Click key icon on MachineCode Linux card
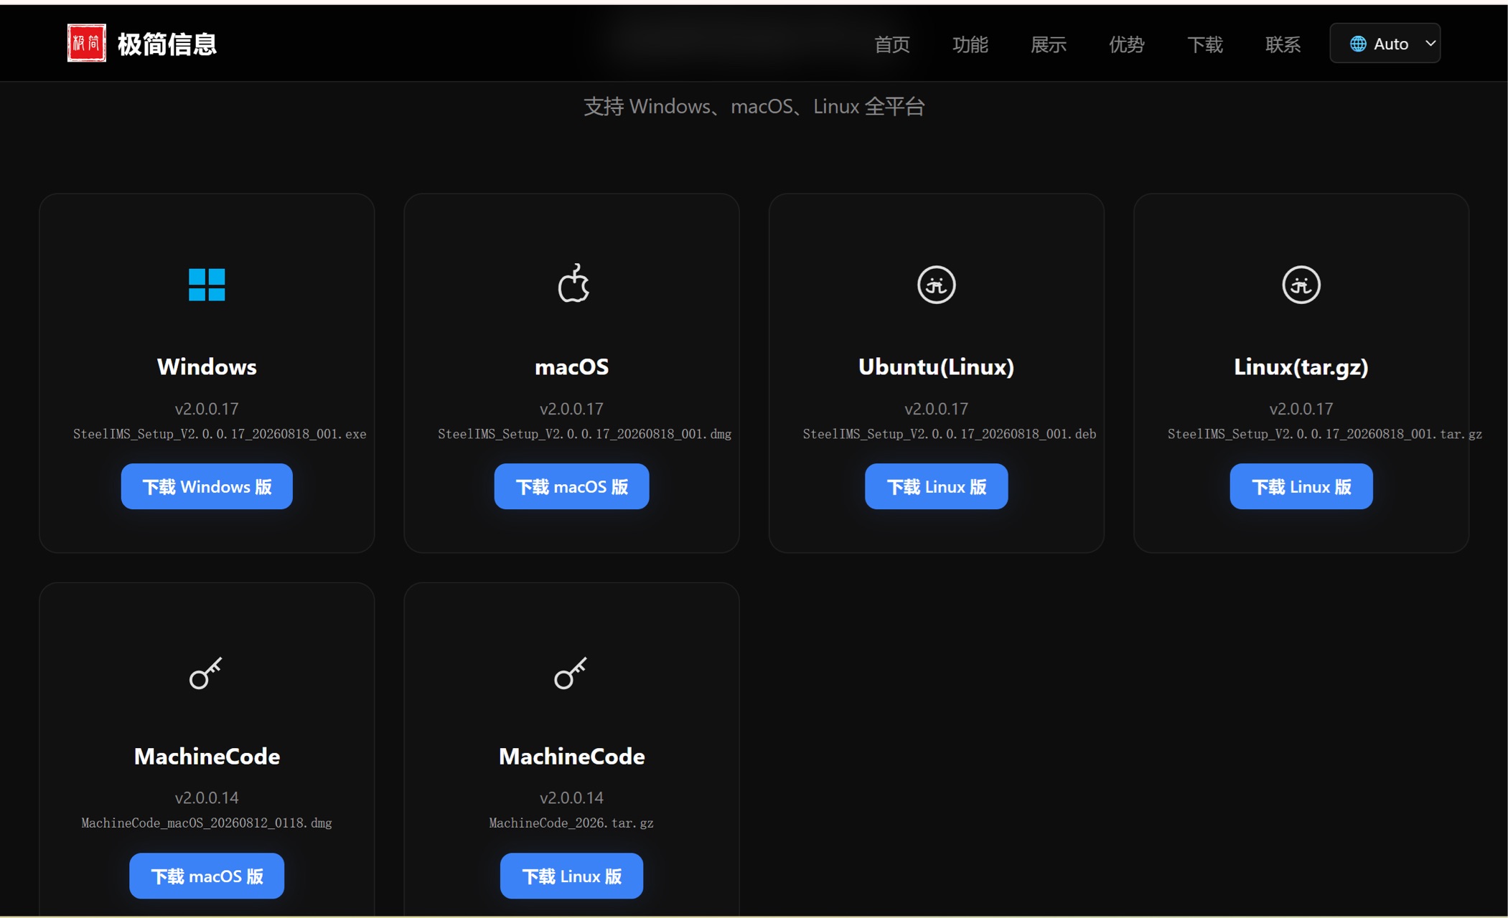Screen dimensions: 1508x918 click(x=571, y=673)
